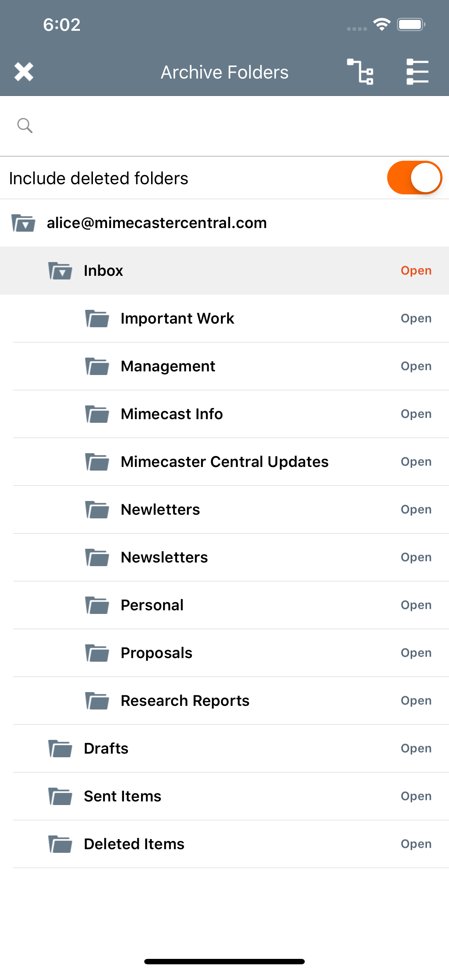Image resolution: width=449 pixels, height=973 pixels.
Task: Select Sent Items folder name
Action: [123, 796]
